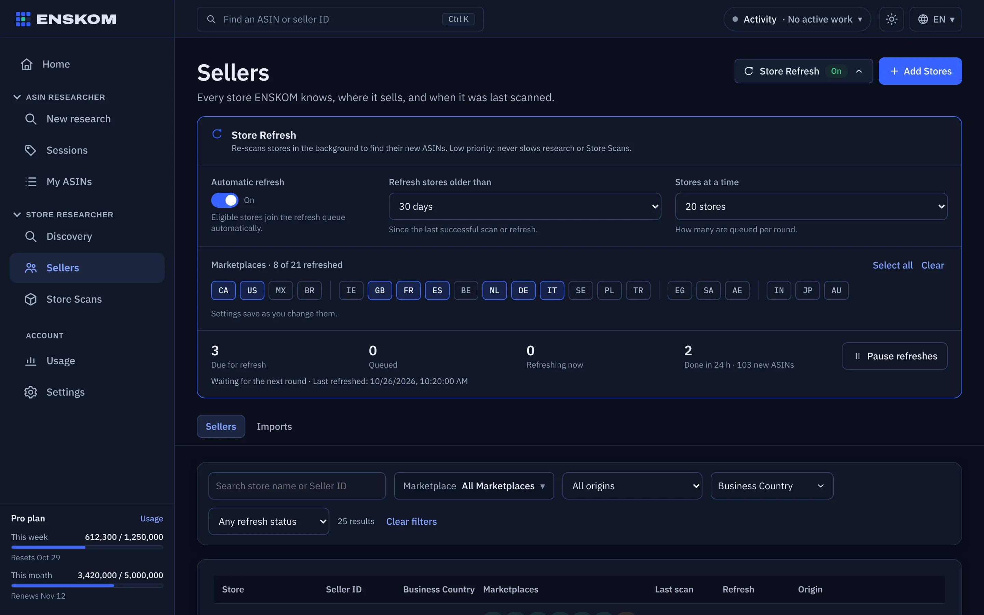Screen dimensions: 984x615
Task: Toggle light theme with the sun icon
Action: 891,19
